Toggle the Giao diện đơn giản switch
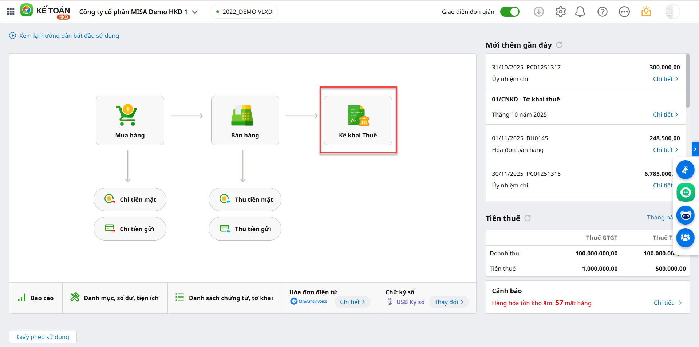This screenshot has width=699, height=347. (x=510, y=12)
